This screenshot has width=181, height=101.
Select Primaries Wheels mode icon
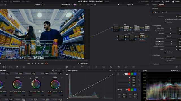[x=53, y=70]
